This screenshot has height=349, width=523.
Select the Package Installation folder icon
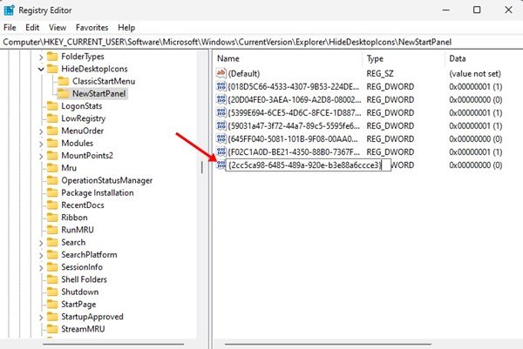(x=52, y=192)
